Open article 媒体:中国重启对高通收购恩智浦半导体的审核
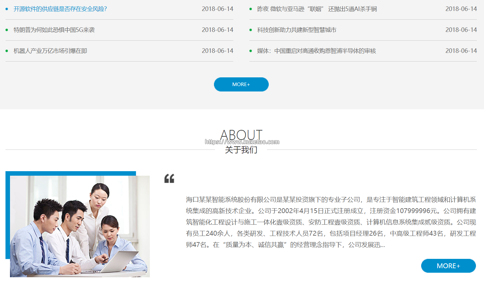The image size is (484, 284). click(x=316, y=51)
